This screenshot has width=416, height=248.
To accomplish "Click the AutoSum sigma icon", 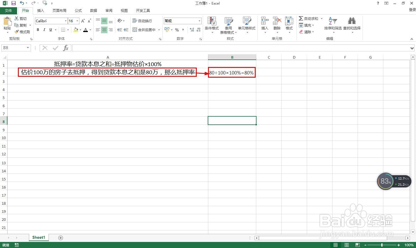I will tap(301, 18).
